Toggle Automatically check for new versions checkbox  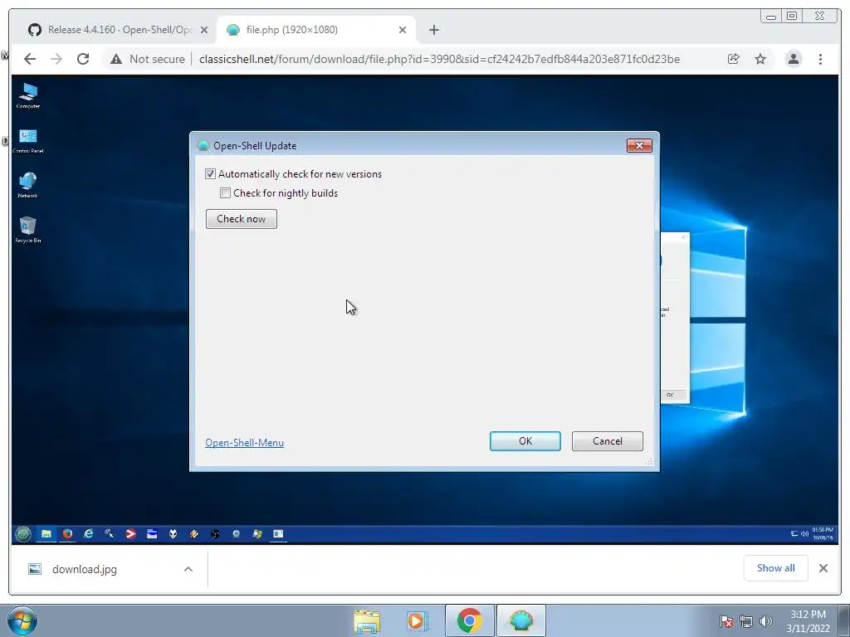click(x=210, y=174)
